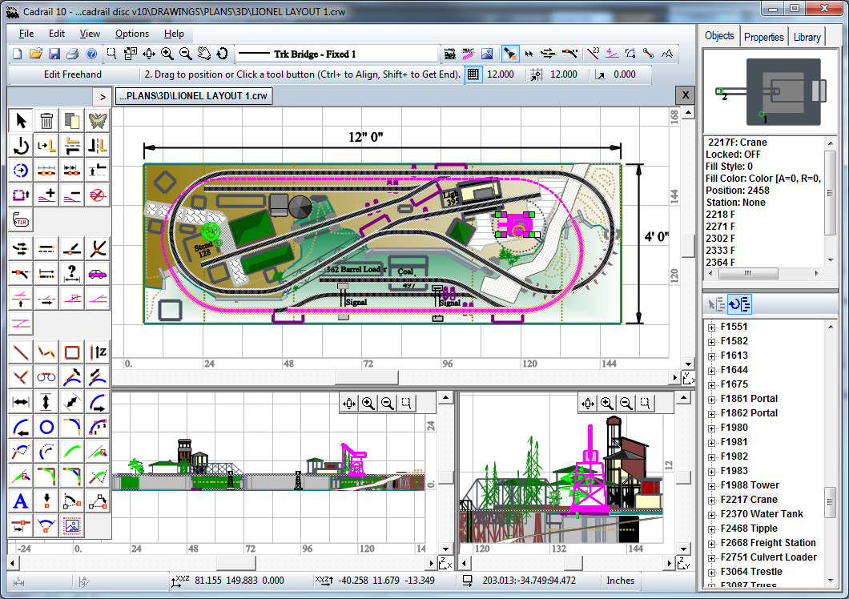
Task: Open the Edit menu
Action: click(56, 34)
